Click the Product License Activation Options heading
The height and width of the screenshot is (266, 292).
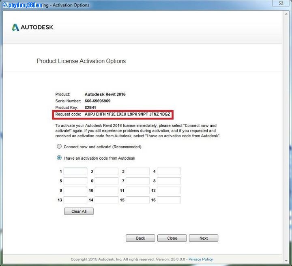81,61
